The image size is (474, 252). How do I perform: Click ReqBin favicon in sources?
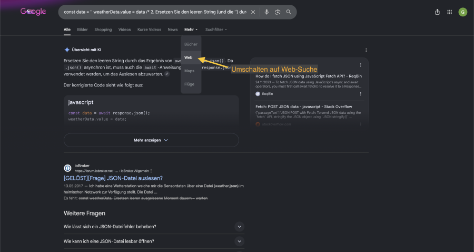tap(258, 94)
